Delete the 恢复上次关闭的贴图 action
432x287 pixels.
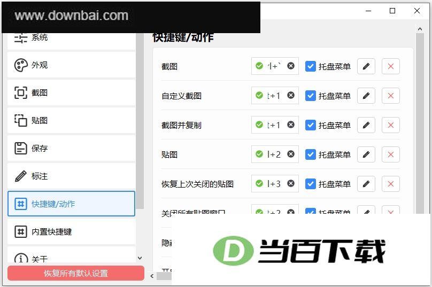tap(391, 184)
